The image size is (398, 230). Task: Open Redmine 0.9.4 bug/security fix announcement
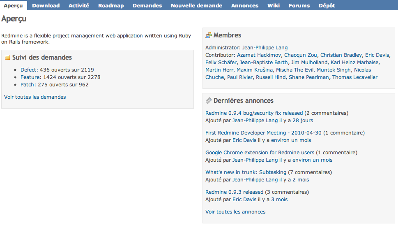[x=254, y=113]
